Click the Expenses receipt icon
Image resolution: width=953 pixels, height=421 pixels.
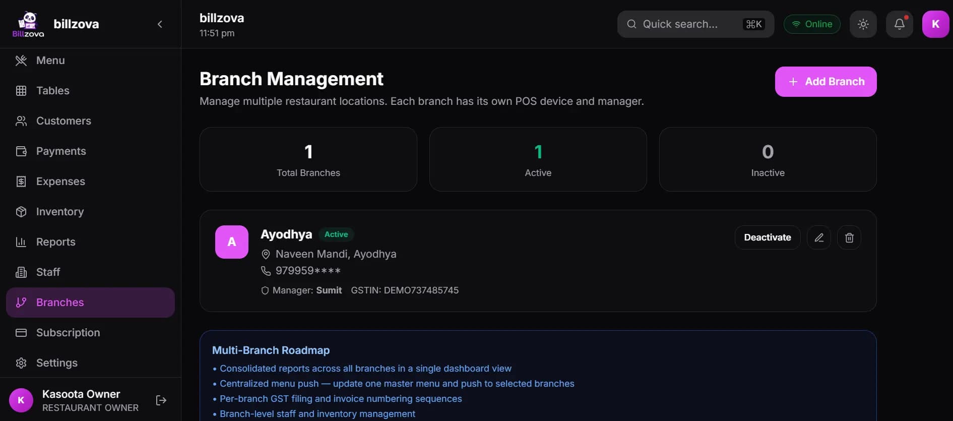tap(21, 182)
